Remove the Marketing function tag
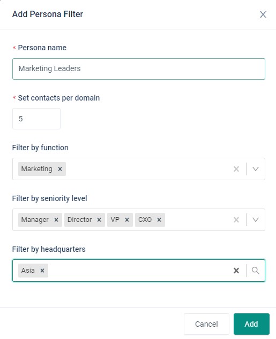This screenshot has height=339, width=276. pos(60,169)
